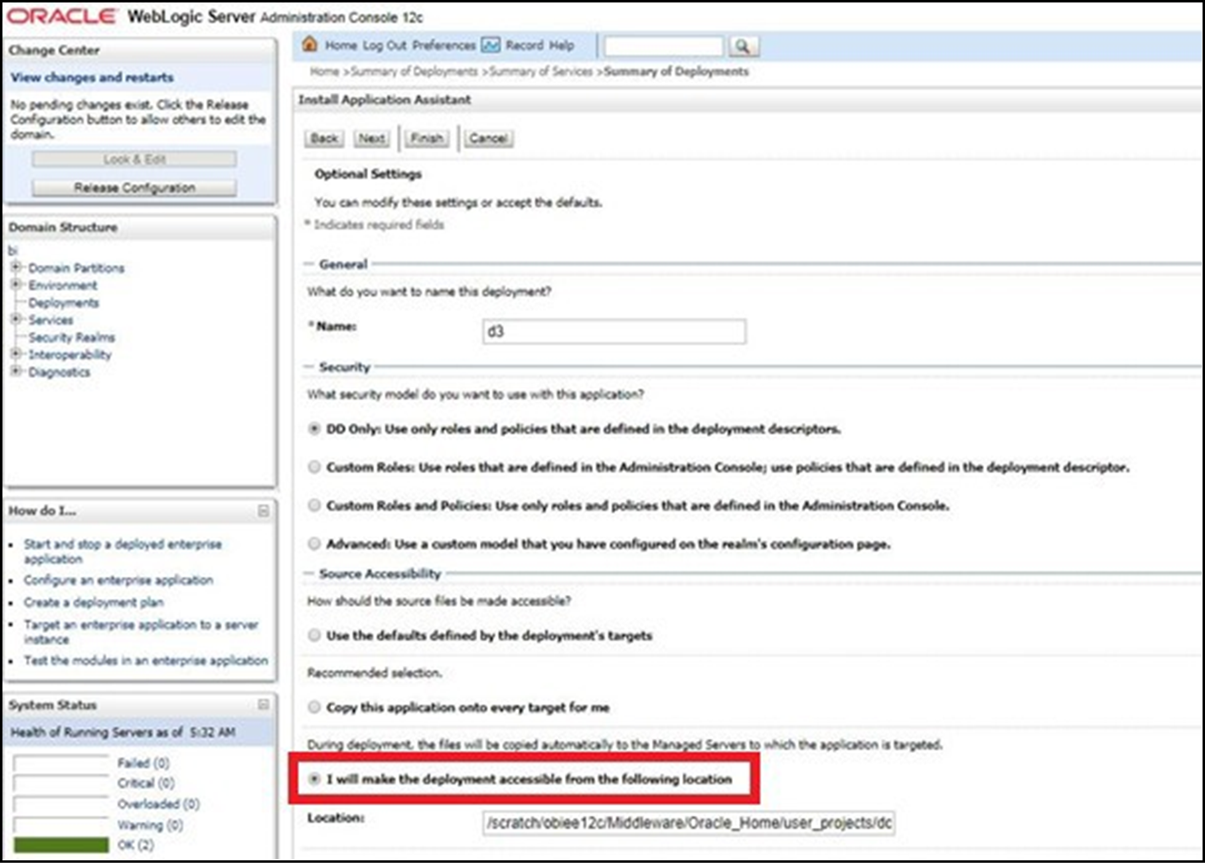Open Start and stop deployed application help
Viewport: 1205px width, 864px height.
pos(122,551)
